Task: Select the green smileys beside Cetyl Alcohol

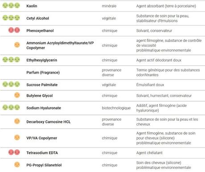Action: pos(11,18)
